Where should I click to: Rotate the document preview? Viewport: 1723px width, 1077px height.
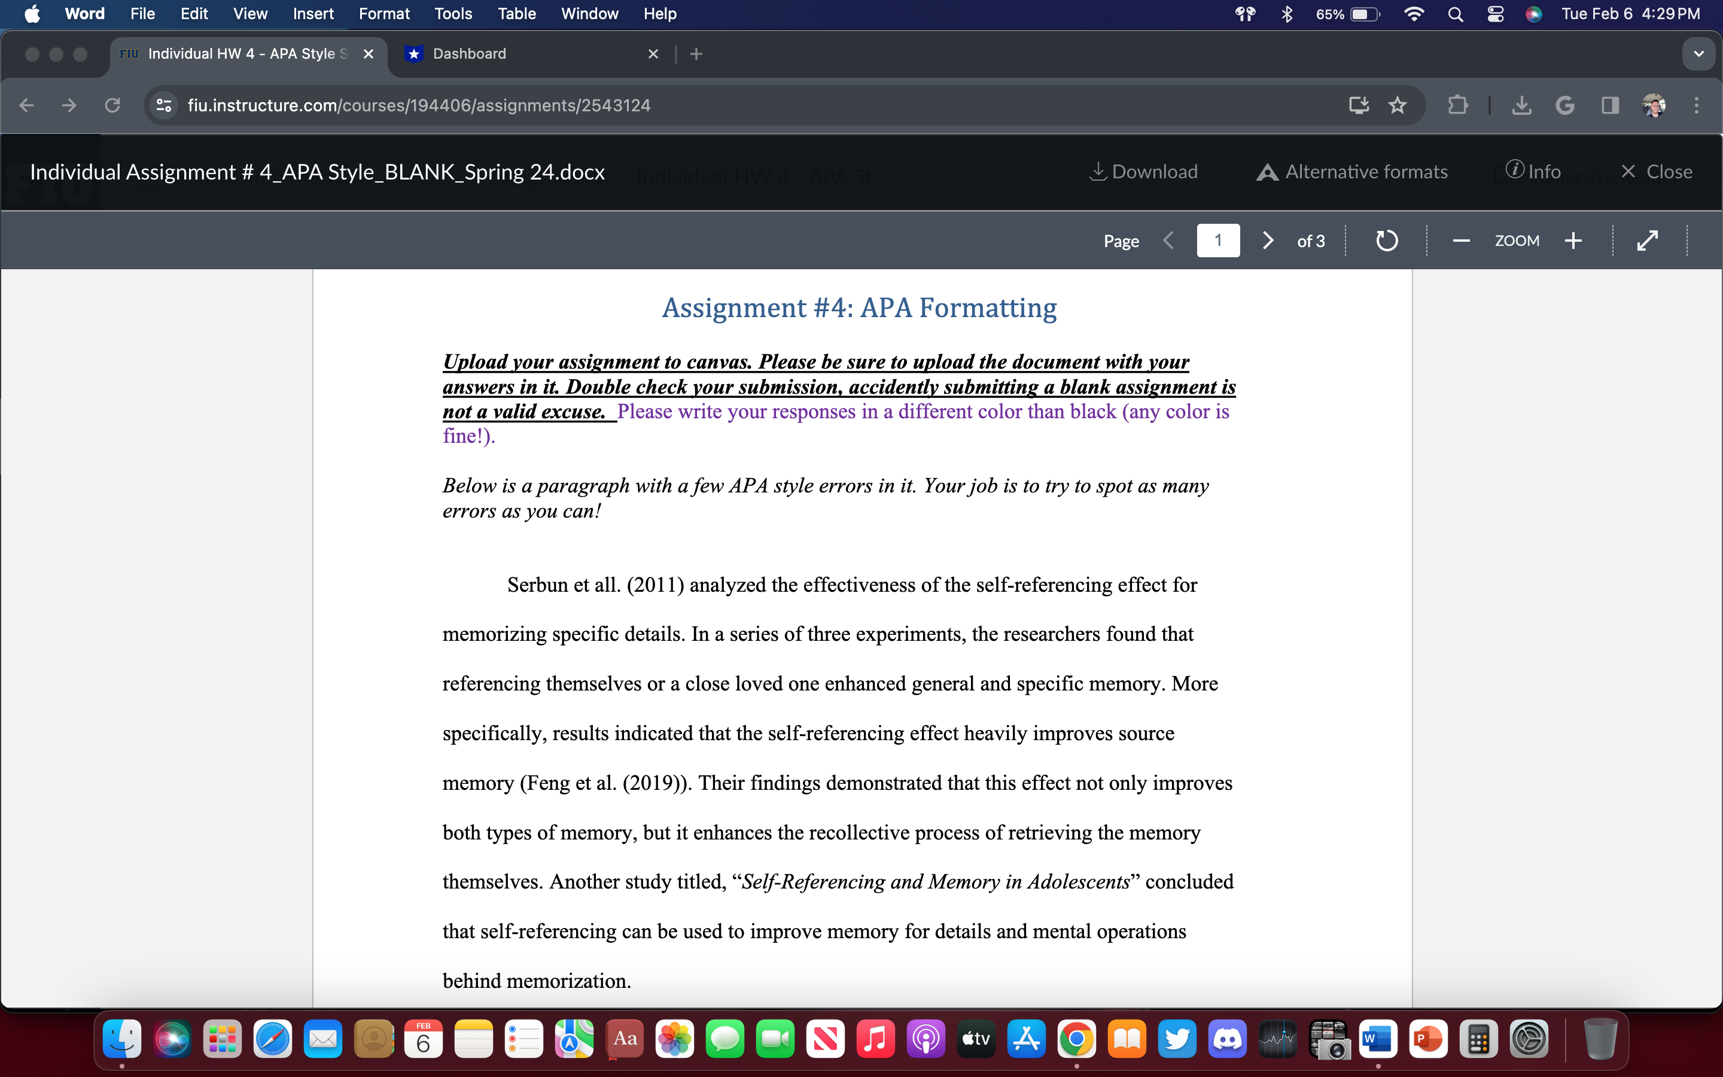click(x=1386, y=240)
